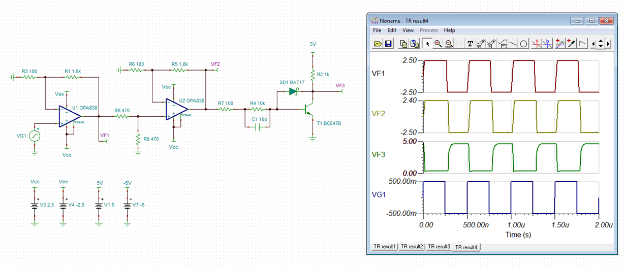Click the toolbar left scroll arrow
This screenshot has height=267, width=625.
click(593, 44)
